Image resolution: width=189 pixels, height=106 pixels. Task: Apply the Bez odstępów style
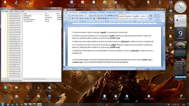(x=129, y=17)
